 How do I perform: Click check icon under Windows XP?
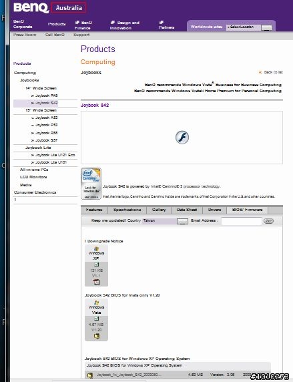[x=97, y=264]
